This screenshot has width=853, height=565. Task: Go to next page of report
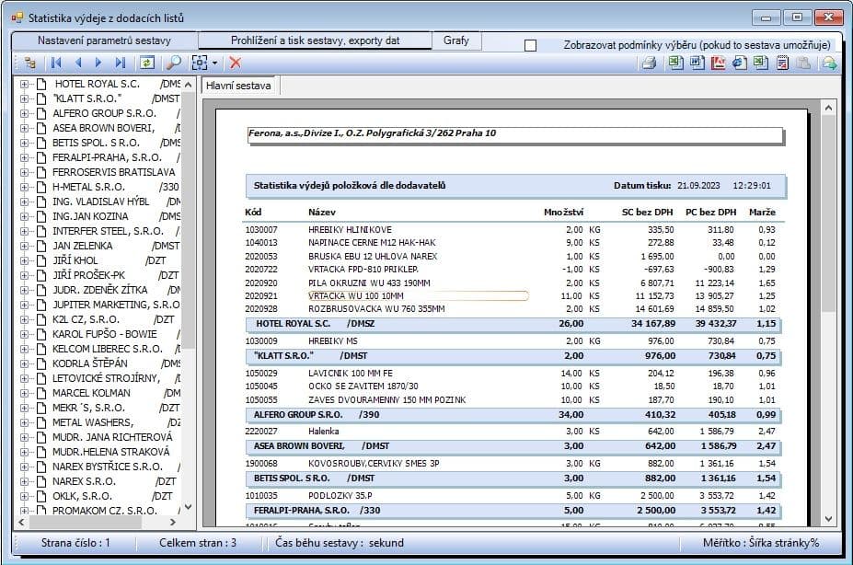[98, 63]
